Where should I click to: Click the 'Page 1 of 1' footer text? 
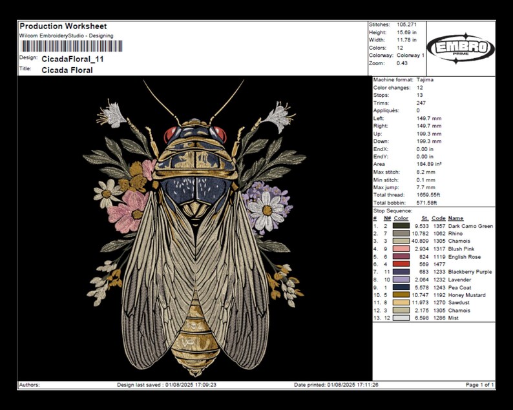tap(479, 385)
